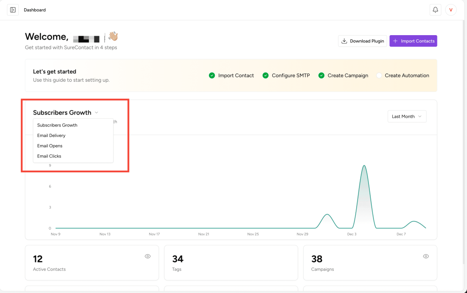Screen dimensions: 467x293
Task: Pick Subscribers Growth option in the list
Action: point(57,125)
